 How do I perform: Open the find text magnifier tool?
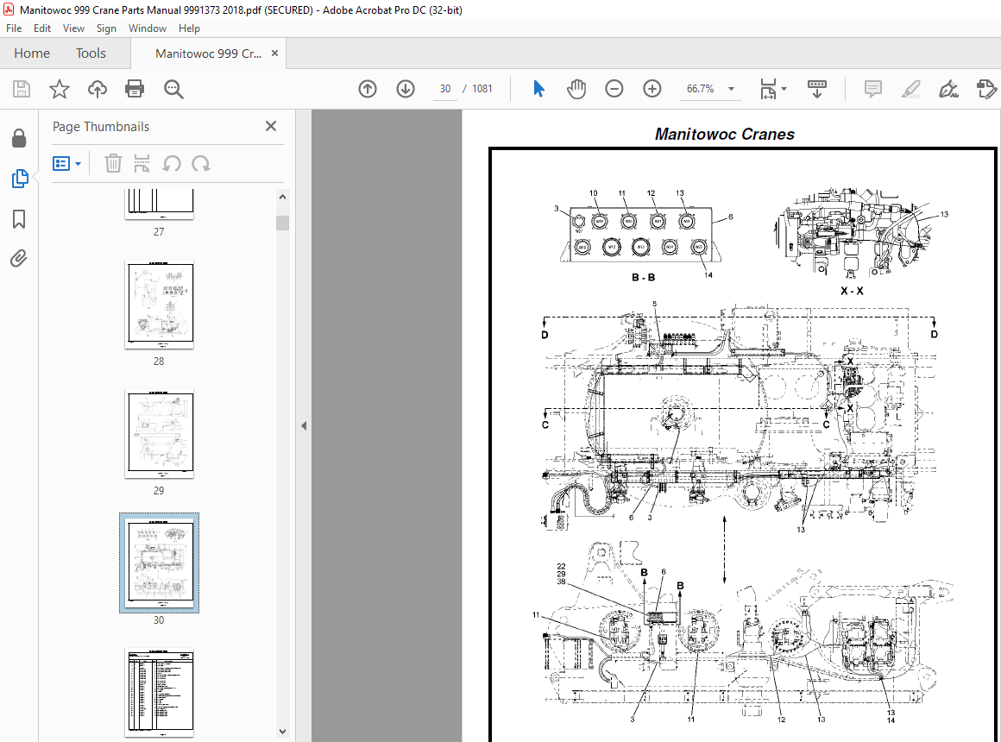[x=173, y=89]
